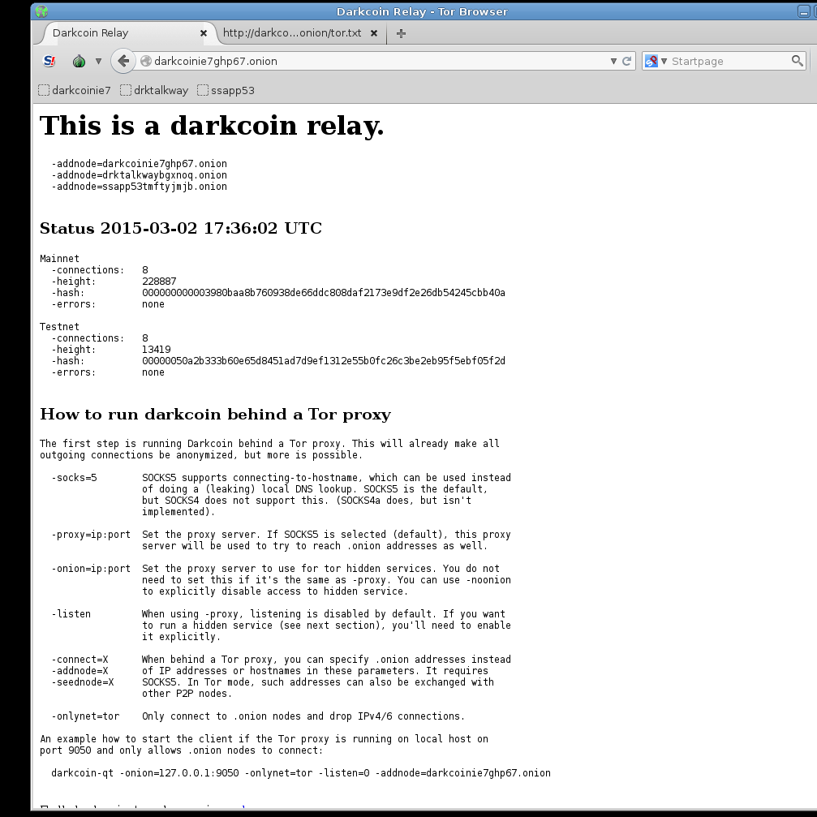Open the URL history dropdown arrow
Viewport: 817px width, 817px height.
tap(613, 61)
